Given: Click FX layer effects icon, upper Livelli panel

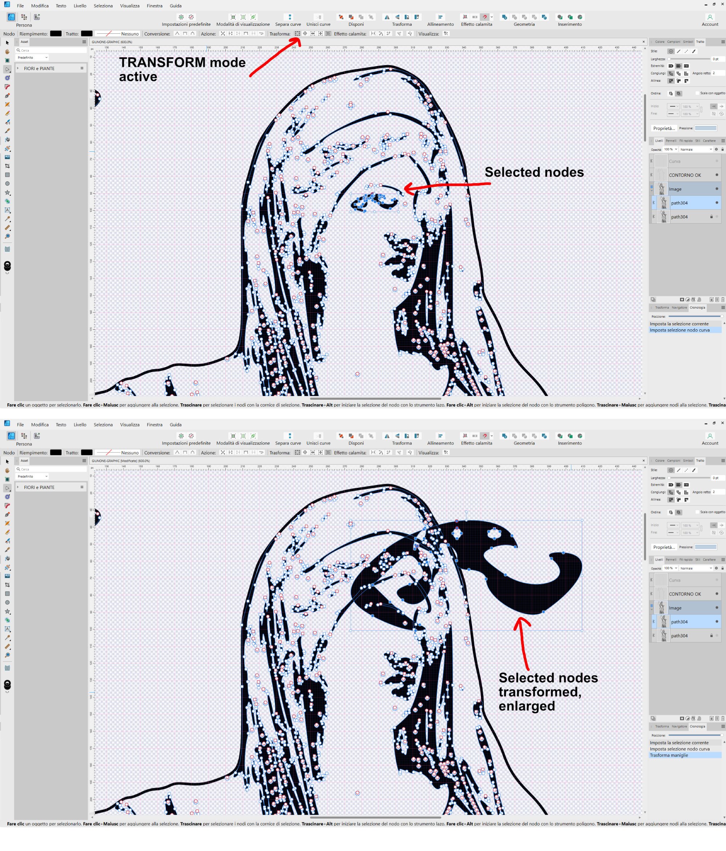Looking at the screenshot, I should click(693, 300).
